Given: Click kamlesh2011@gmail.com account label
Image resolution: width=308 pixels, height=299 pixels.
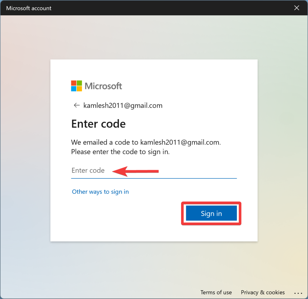Looking at the screenshot, I should click(123, 105).
